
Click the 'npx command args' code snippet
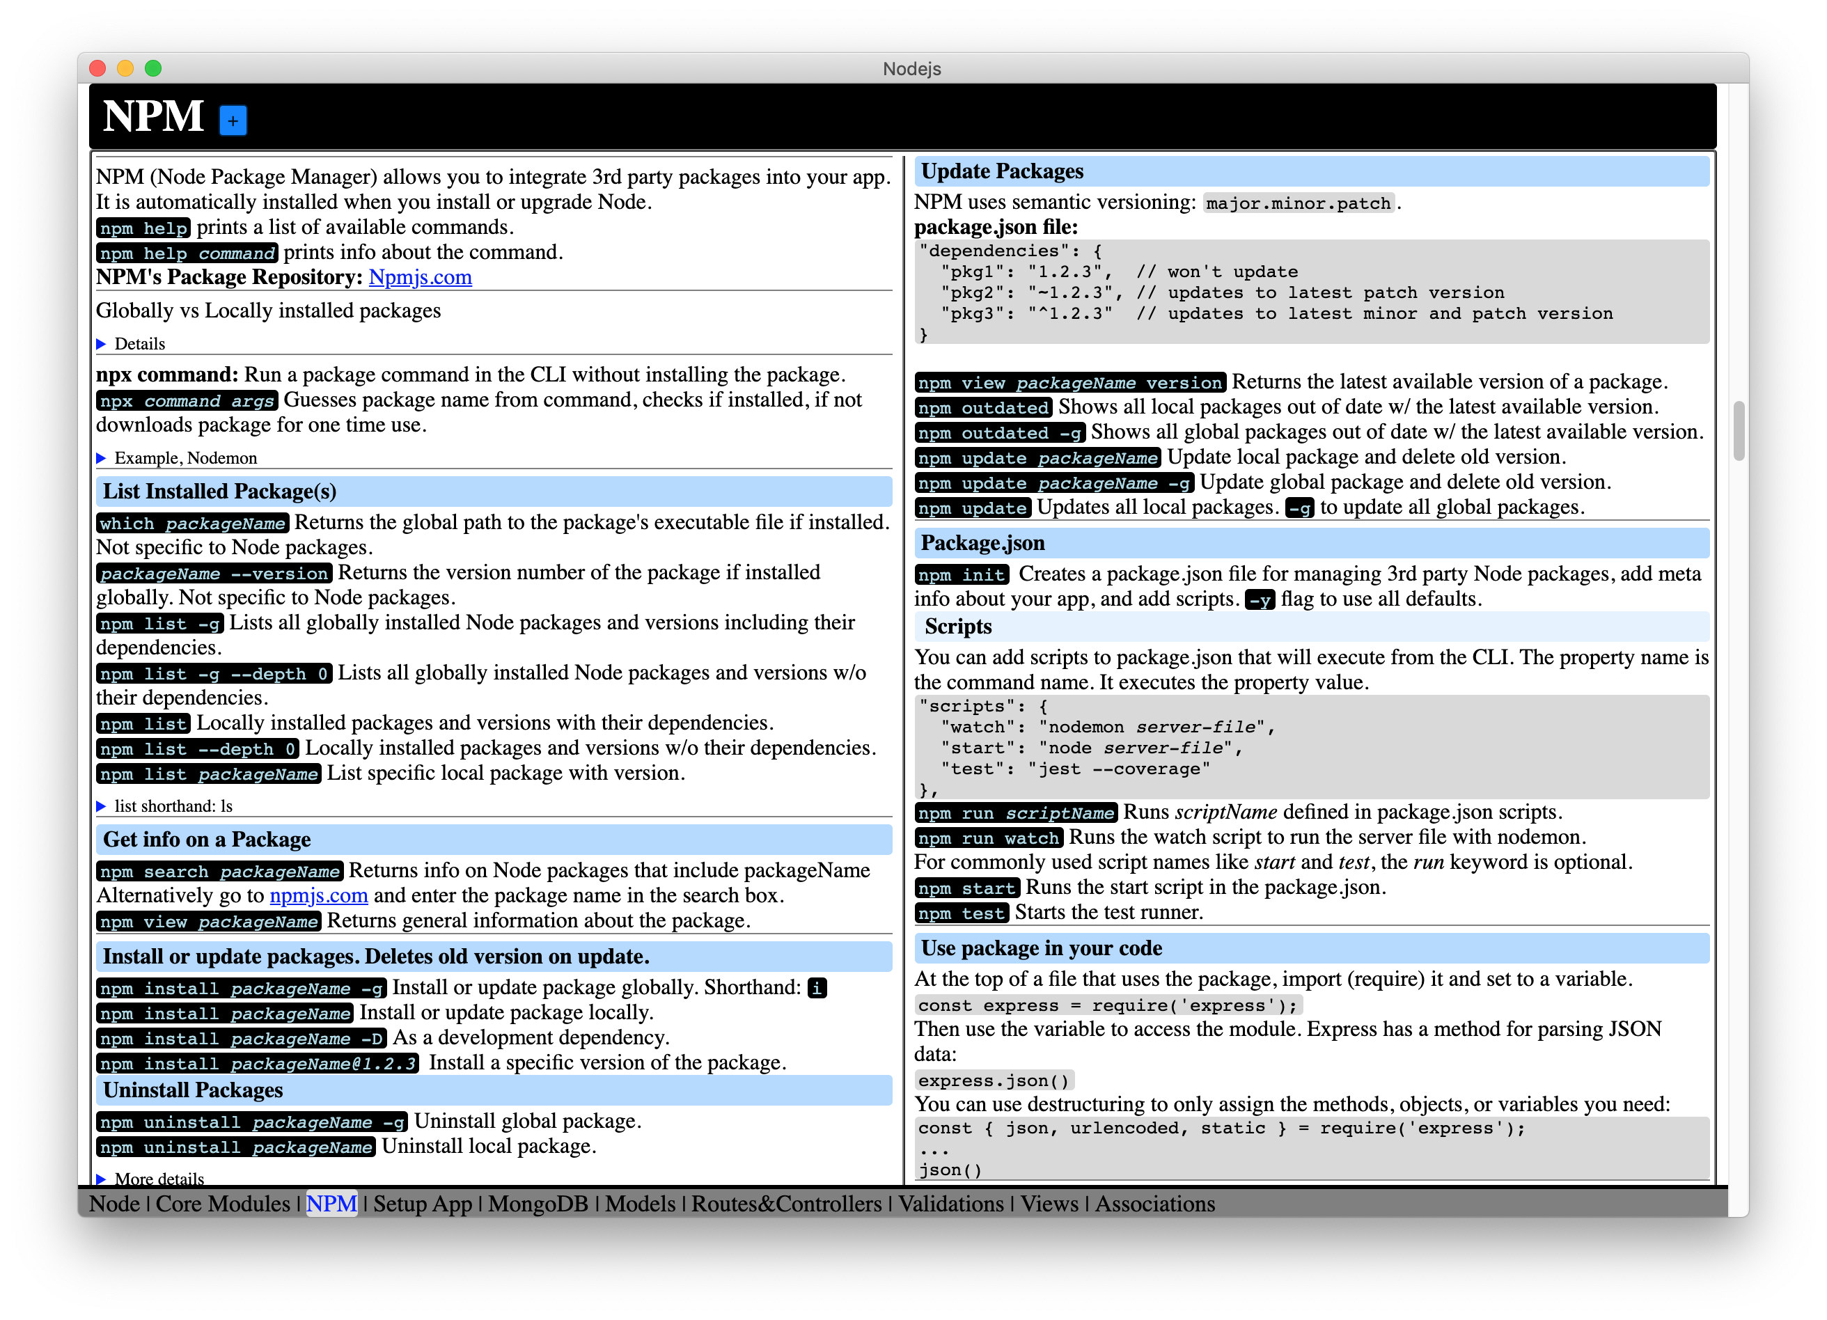pyautogui.click(x=187, y=400)
